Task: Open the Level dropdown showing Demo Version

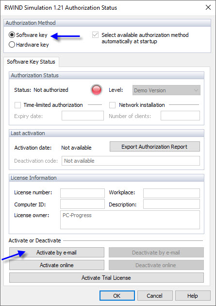Action: coord(166,90)
